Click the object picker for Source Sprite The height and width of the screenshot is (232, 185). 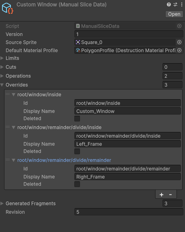pos(179,43)
